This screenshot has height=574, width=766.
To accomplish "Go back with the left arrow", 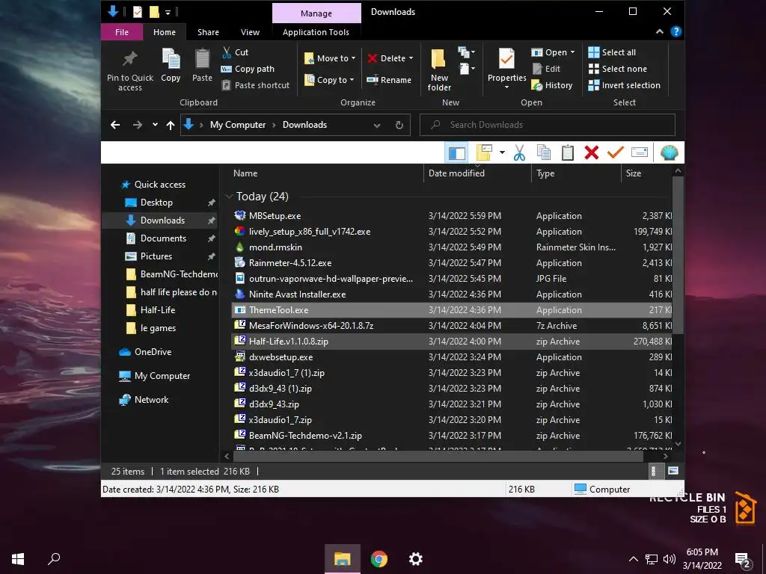I will tap(115, 125).
